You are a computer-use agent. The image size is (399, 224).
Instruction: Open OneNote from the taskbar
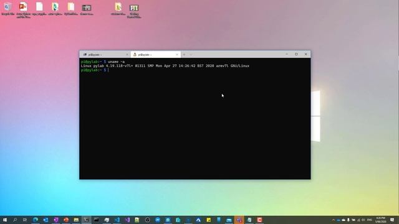(56, 220)
